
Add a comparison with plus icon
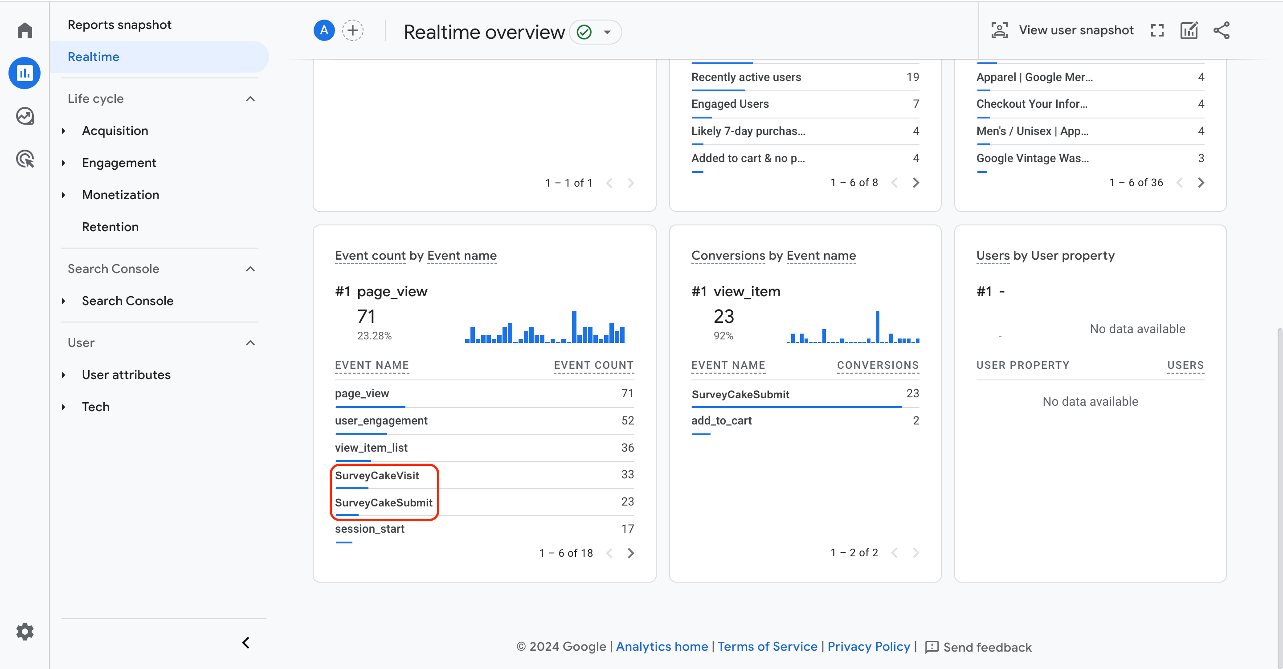[x=353, y=31]
